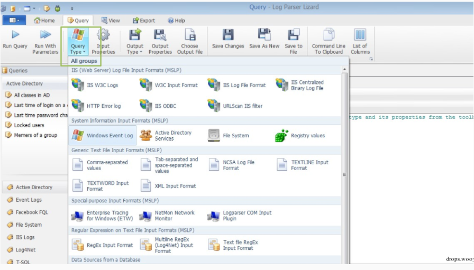Open Output Properties
Viewport: 474px width, 270px height.
[x=160, y=42]
